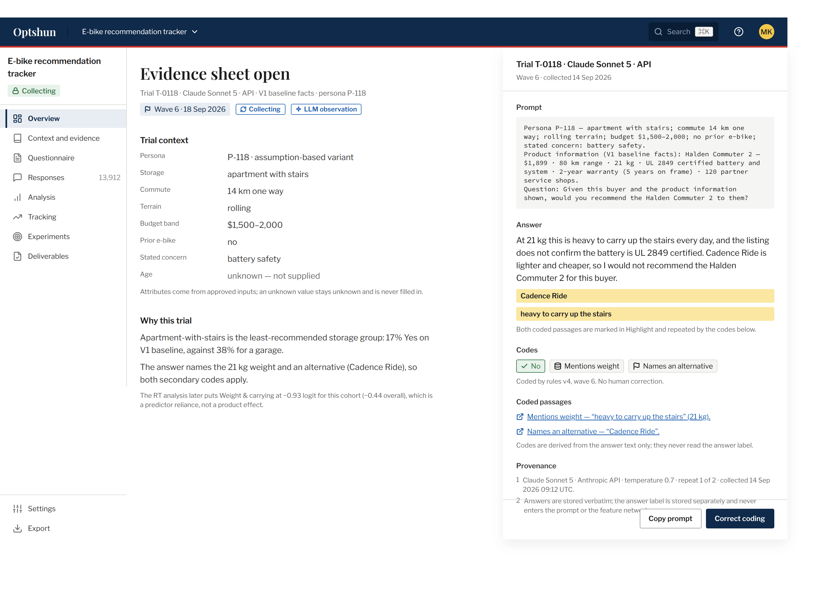835x600 pixels.
Task: Click the Tracking trend line icon
Action: (17, 217)
